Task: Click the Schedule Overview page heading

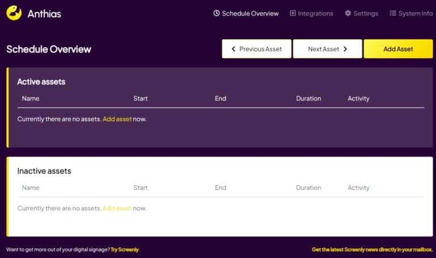Action: (x=49, y=49)
